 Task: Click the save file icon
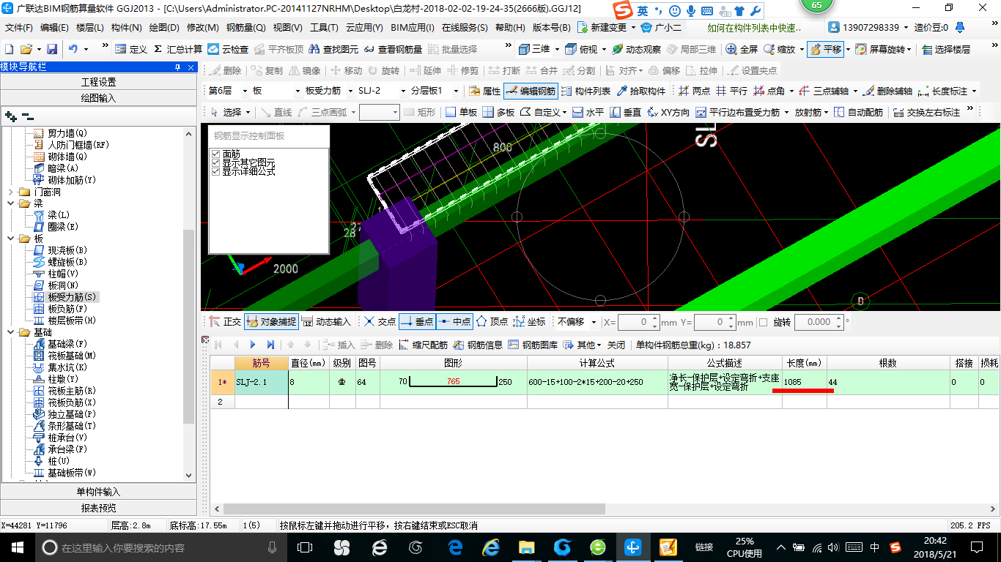click(x=52, y=49)
